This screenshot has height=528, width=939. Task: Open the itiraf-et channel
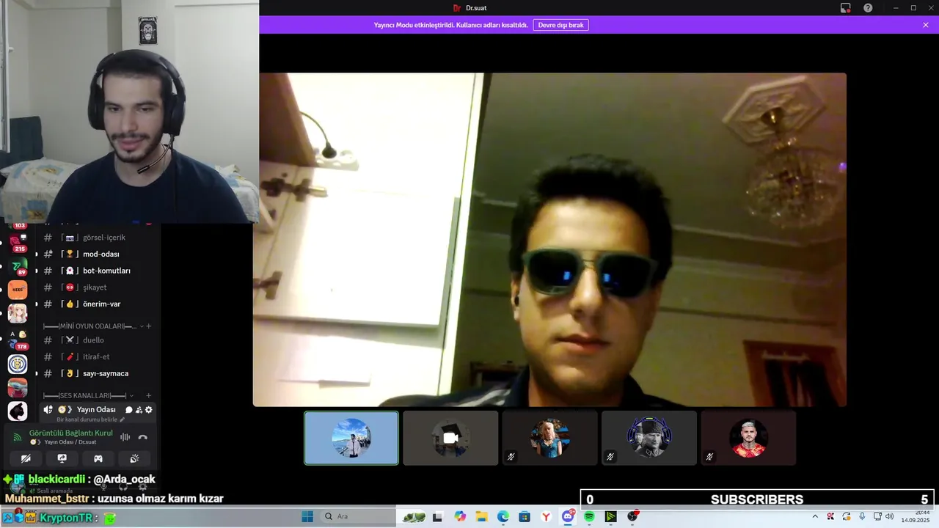[x=95, y=356]
